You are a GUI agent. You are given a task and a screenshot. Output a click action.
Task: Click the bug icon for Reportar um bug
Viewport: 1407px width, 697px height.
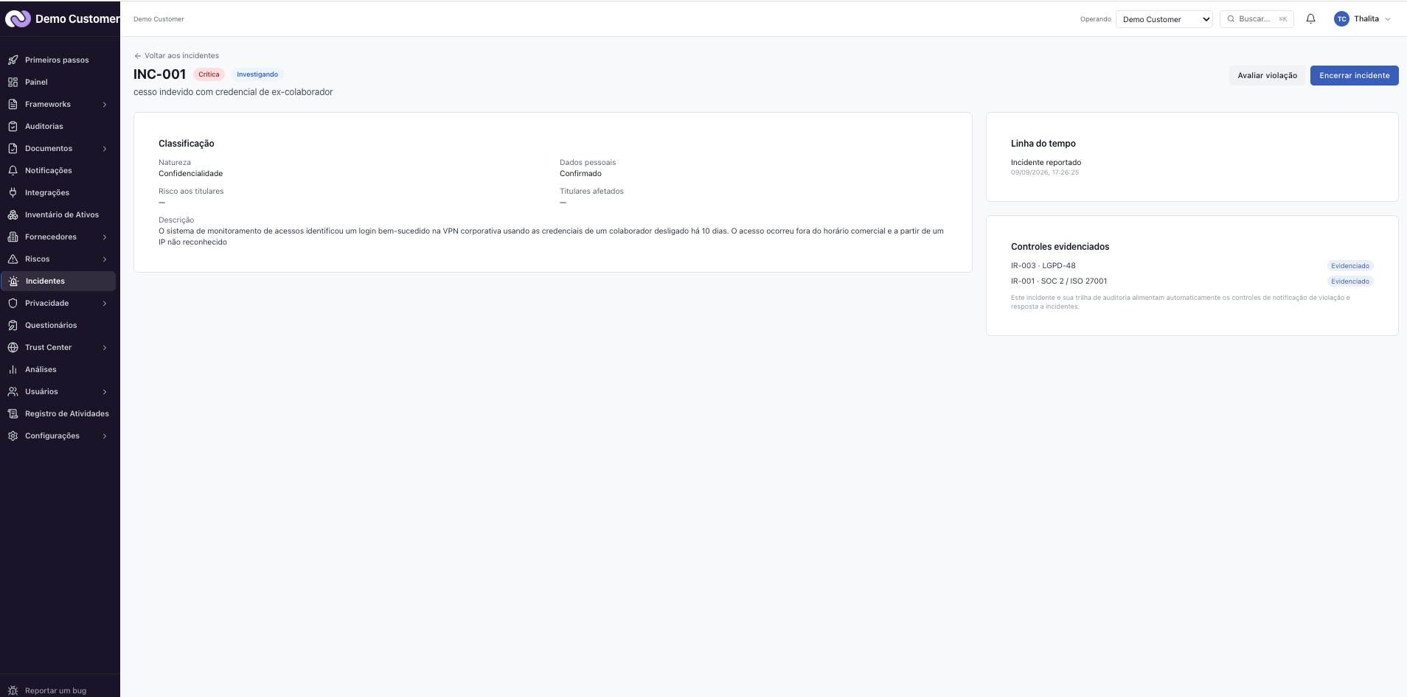pos(13,690)
